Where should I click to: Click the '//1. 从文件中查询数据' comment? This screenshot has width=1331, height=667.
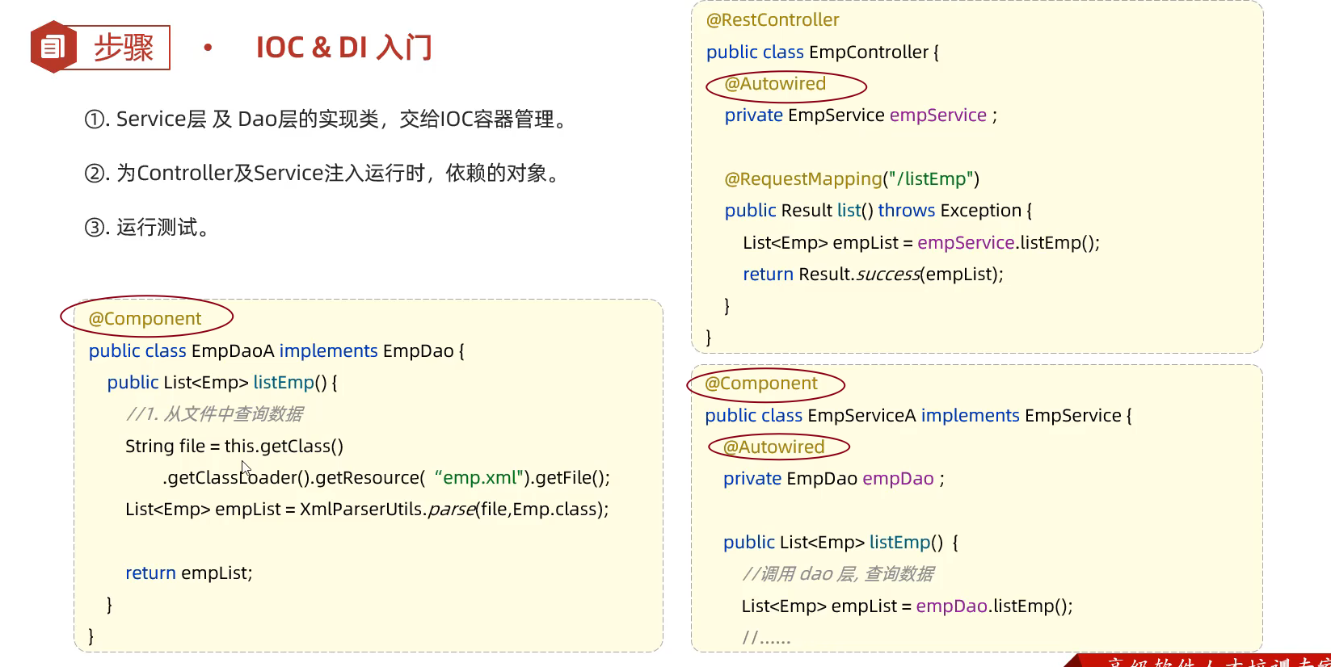click(214, 414)
